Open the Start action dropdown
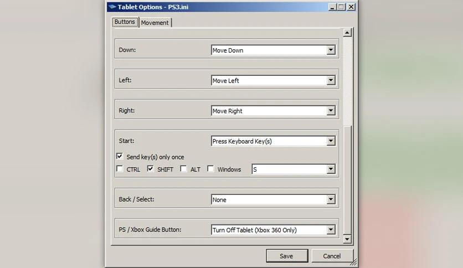The image size is (463, 268). click(274, 141)
